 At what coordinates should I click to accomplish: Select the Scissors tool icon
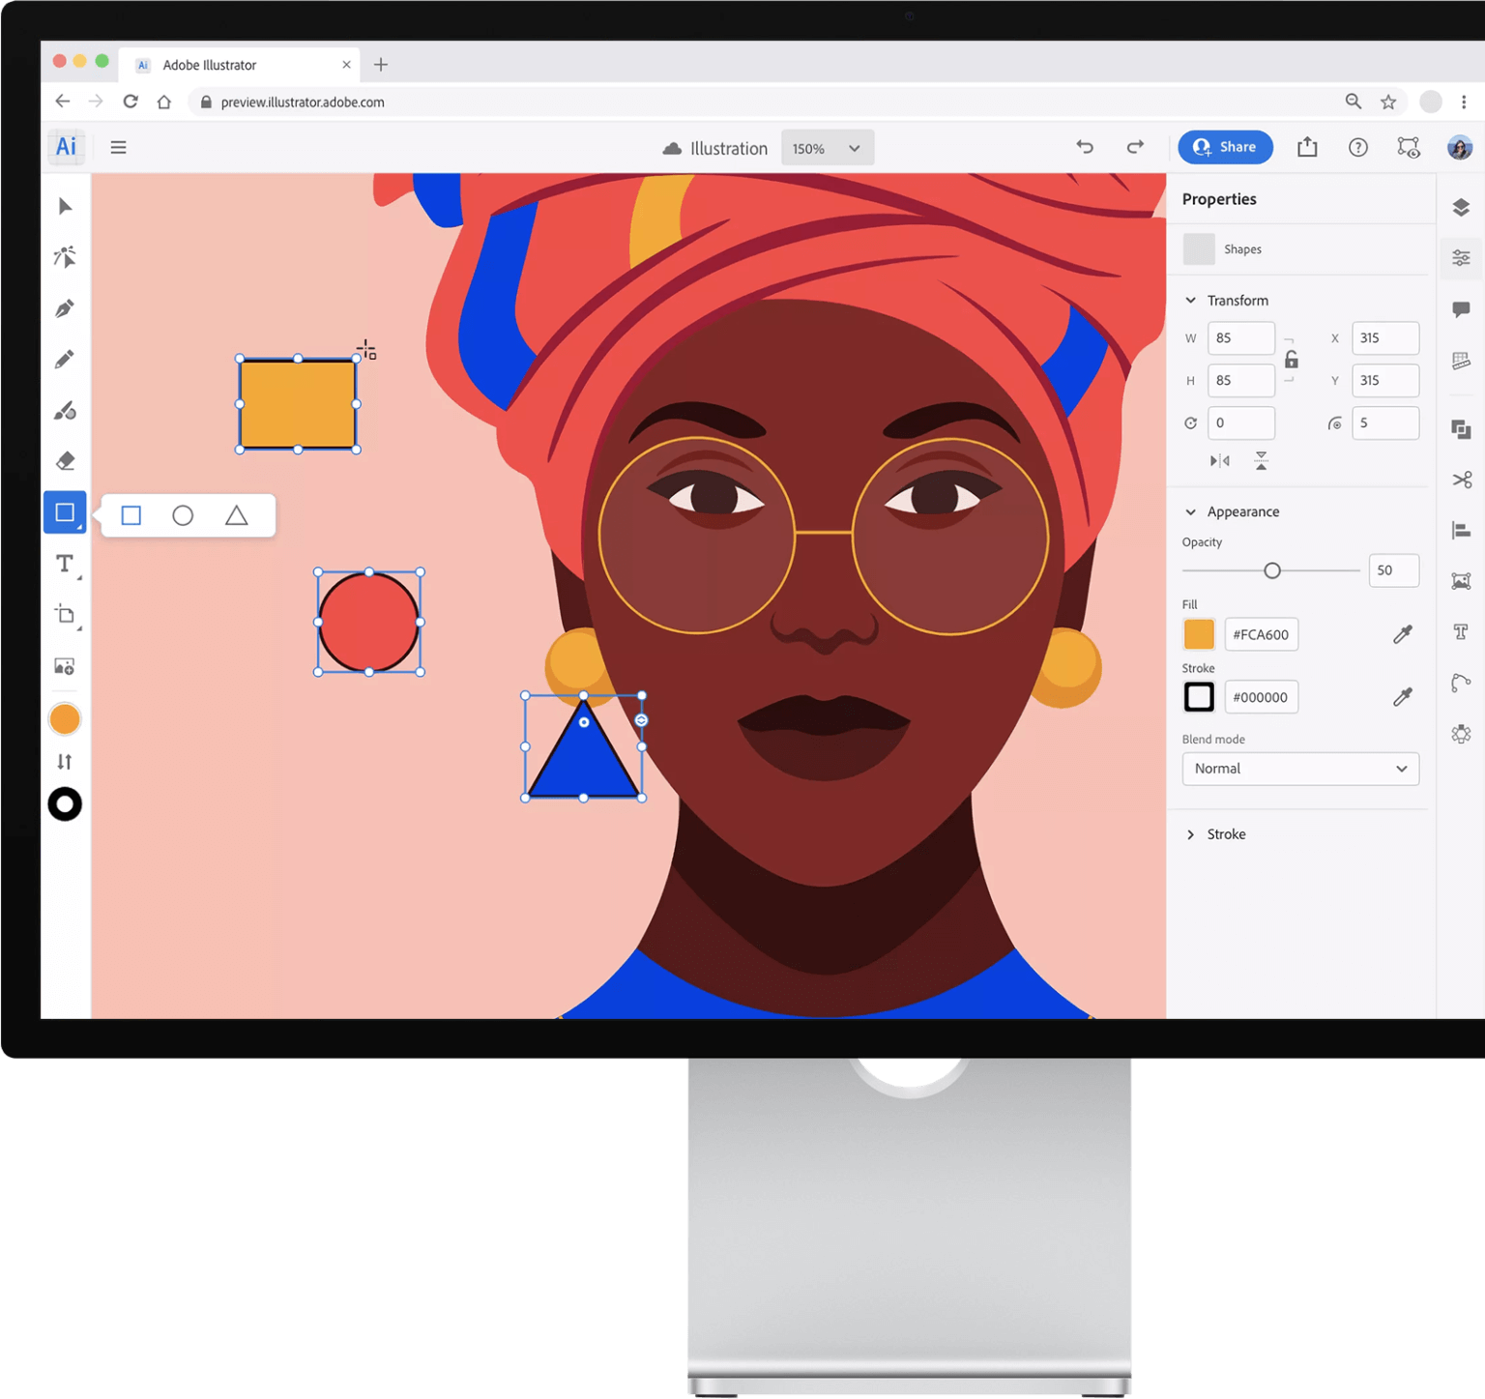[x=1461, y=478]
